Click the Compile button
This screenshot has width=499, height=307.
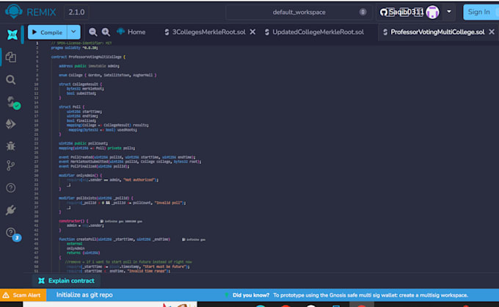pyautogui.click(x=47, y=32)
